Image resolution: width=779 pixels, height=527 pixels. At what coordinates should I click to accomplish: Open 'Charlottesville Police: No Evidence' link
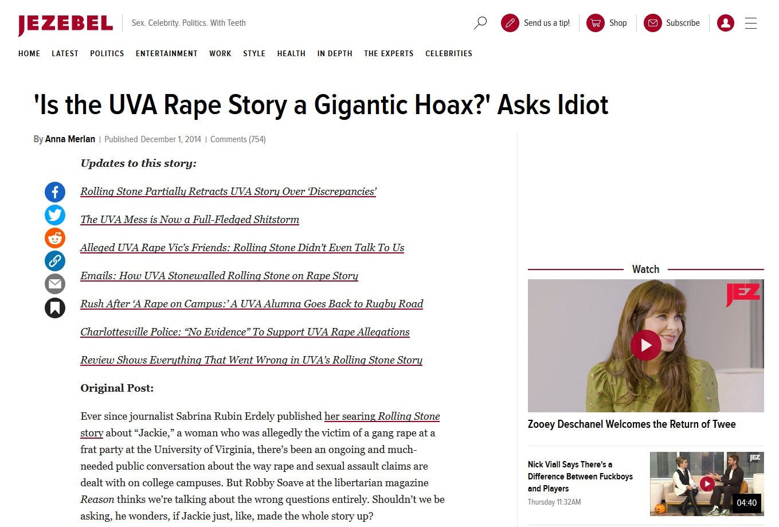pos(245,332)
